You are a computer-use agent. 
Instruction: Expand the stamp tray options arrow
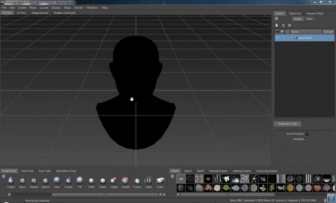[172, 176]
